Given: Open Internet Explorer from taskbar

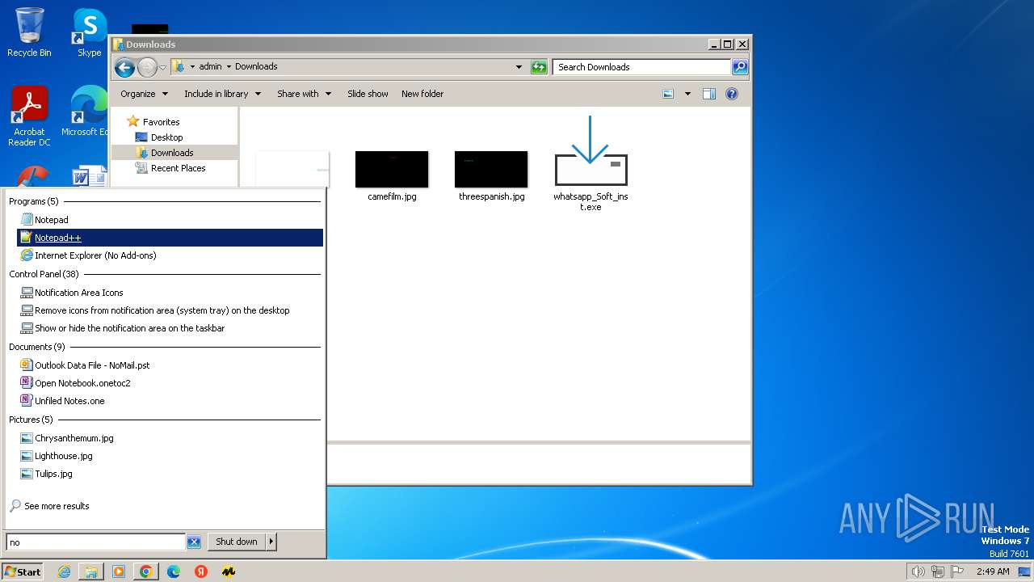Looking at the screenshot, I should pyautogui.click(x=64, y=571).
